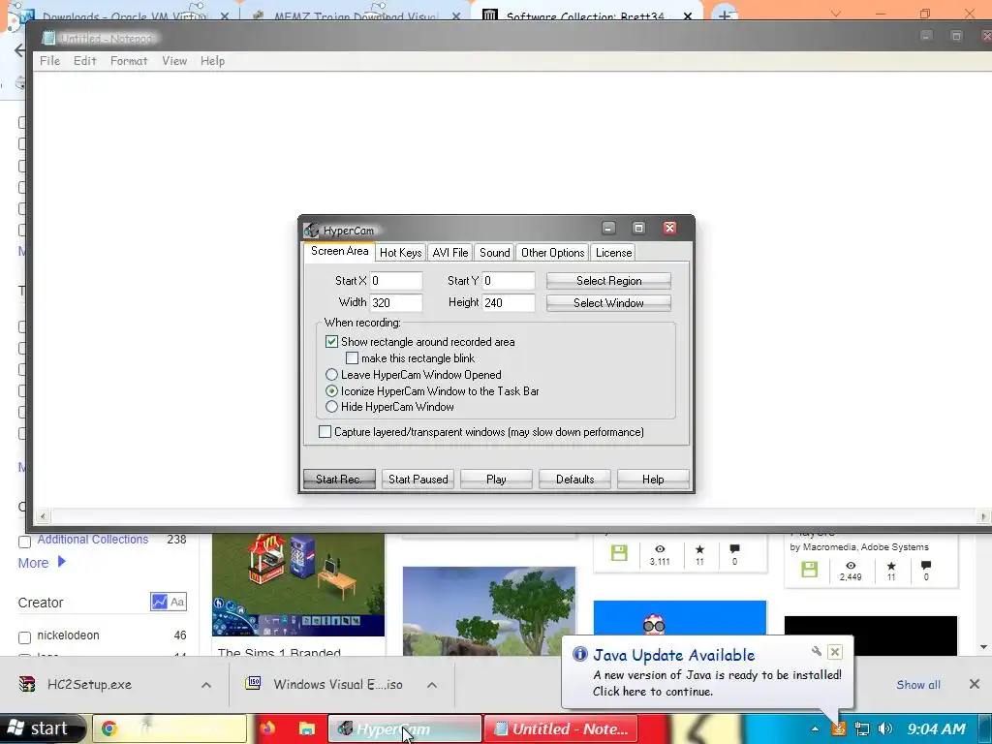The image size is (992, 744).
Task: Show hidden tray icons arrow
Action: [815, 728]
